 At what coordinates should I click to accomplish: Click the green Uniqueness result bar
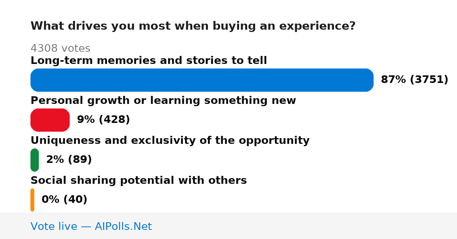pos(35,160)
